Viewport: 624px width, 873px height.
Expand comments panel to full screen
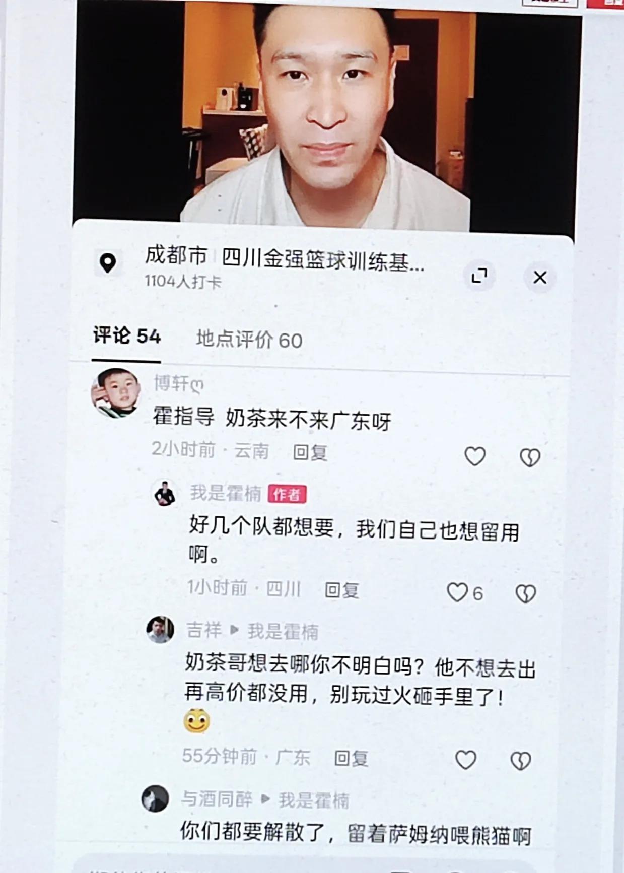point(479,276)
